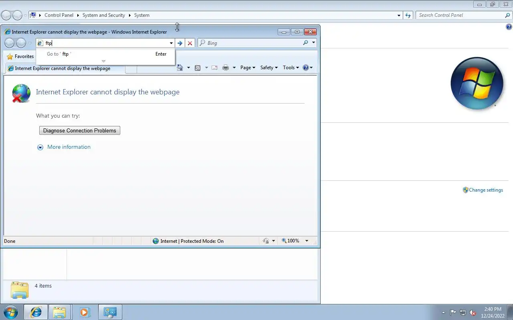Open a new tab in Internet Explorer

pos(131,69)
